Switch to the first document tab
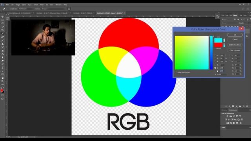Viewport: 251px width, 141px height. pos(20,13)
